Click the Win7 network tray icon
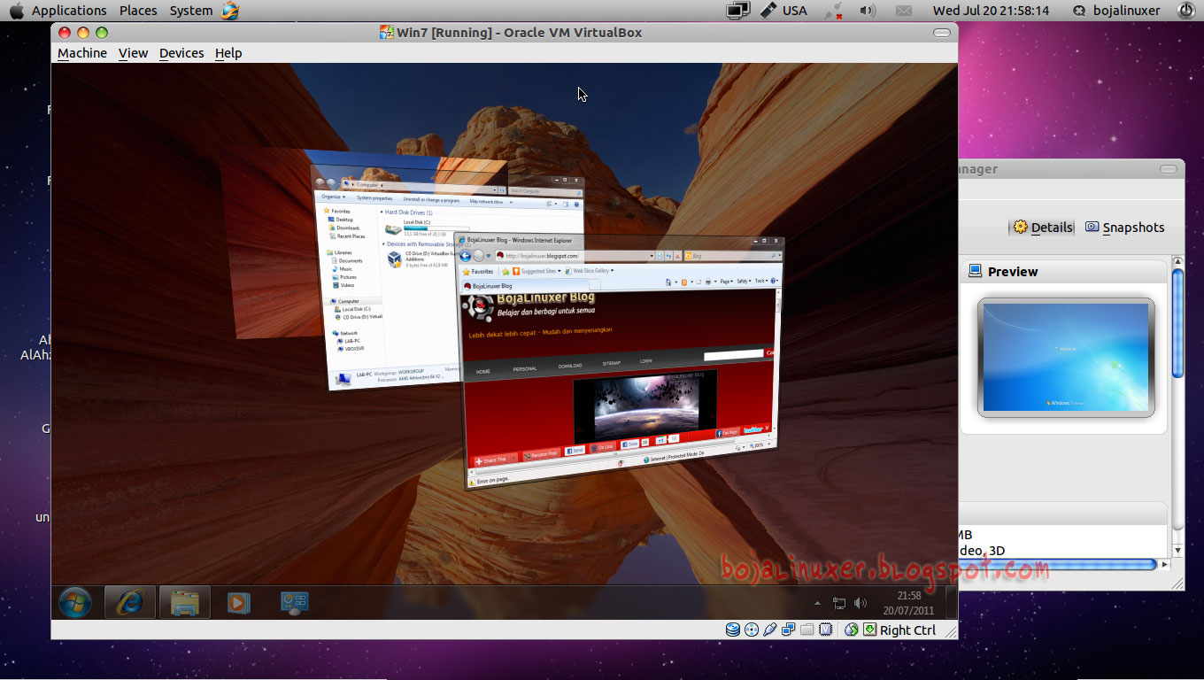This screenshot has width=1204, height=680. pyautogui.click(x=839, y=603)
